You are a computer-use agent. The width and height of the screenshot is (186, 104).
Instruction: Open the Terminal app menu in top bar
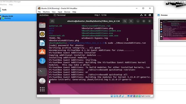[60, 15]
